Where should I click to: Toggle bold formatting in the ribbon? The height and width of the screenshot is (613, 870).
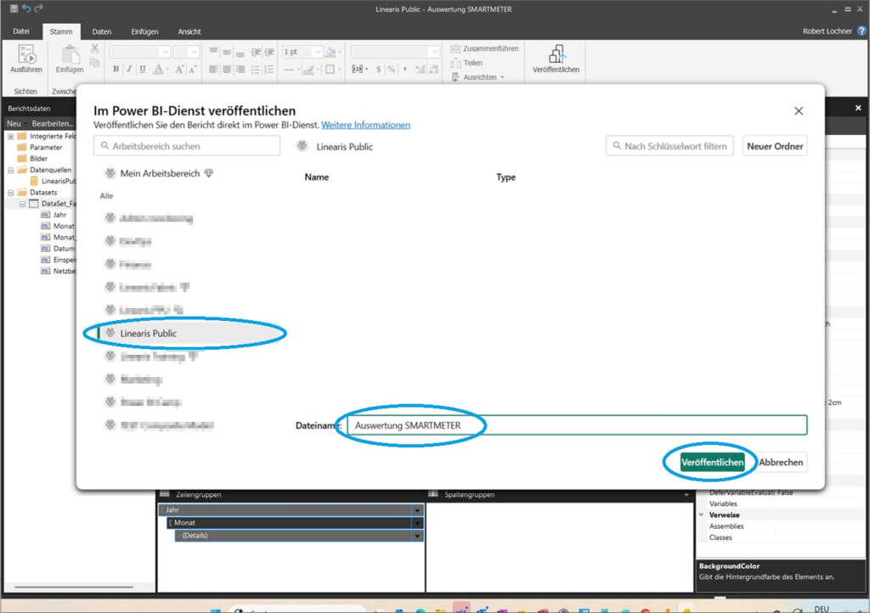(116, 70)
